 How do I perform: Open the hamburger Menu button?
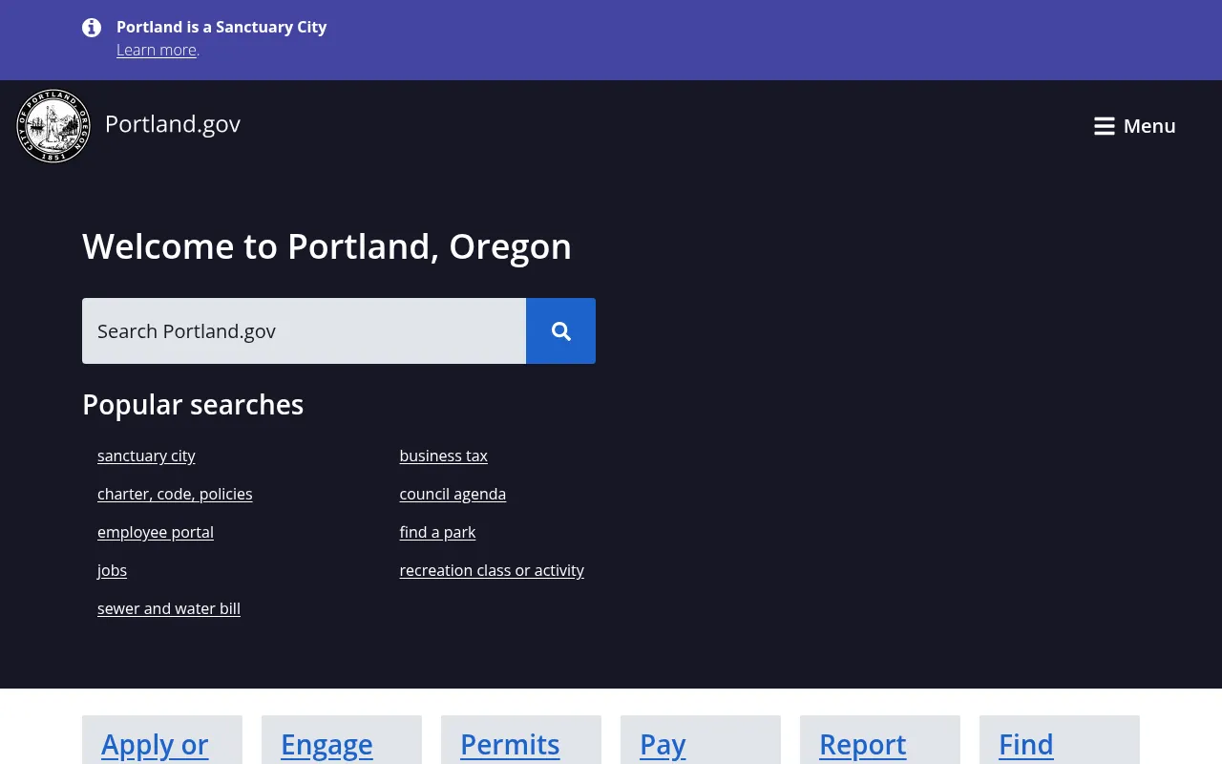pos(1134,126)
